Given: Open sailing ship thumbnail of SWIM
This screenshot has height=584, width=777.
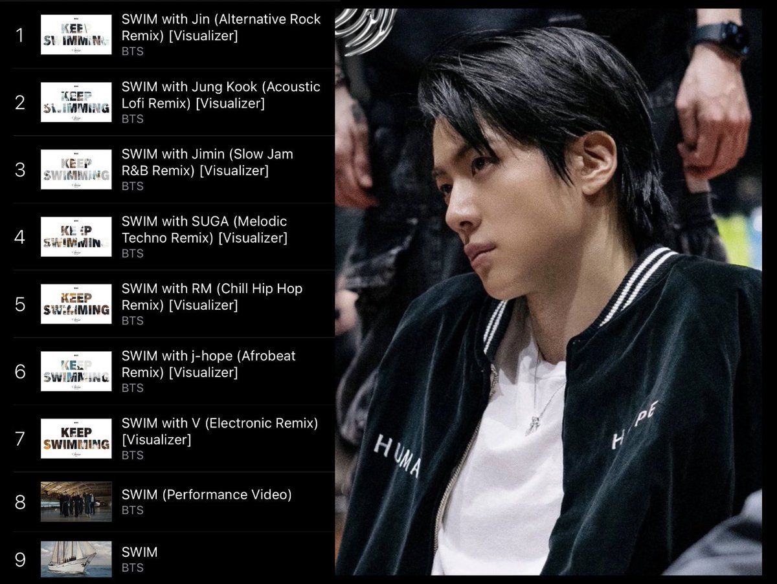Looking at the screenshot, I should 76,559.
